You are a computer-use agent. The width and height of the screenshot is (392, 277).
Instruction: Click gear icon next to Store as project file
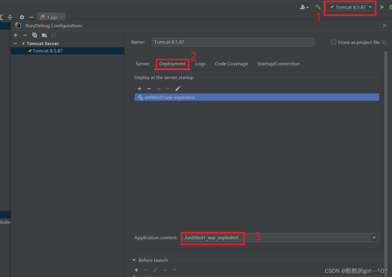(x=384, y=42)
